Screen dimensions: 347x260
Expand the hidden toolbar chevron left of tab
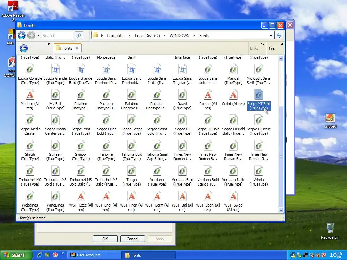pyautogui.click(x=49, y=44)
